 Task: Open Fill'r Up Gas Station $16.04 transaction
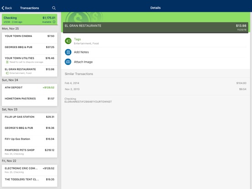pos(30,141)
